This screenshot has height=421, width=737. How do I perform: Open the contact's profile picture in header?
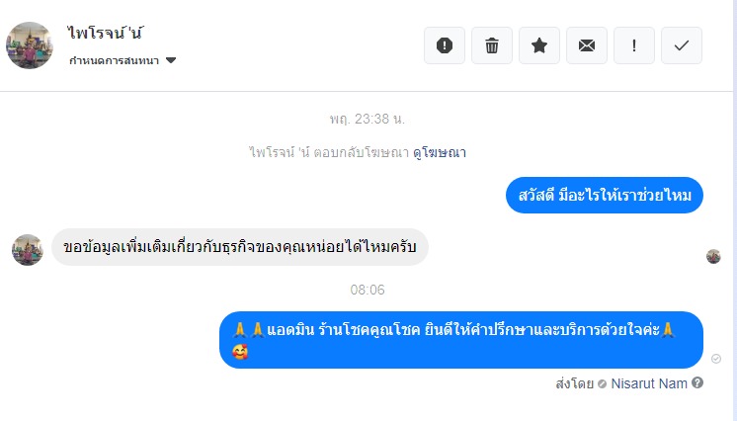(x=29, y=45)
